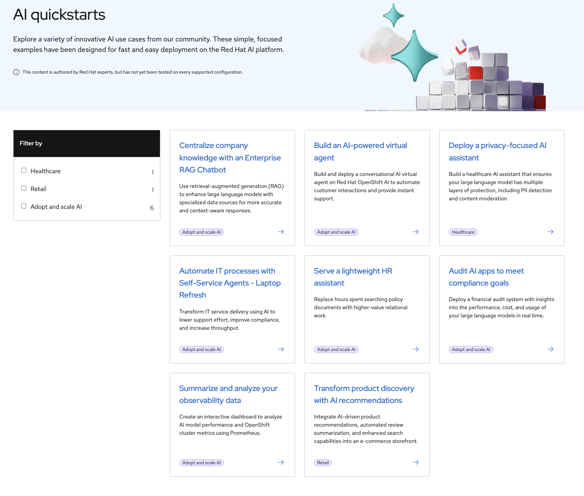Click the Healthcare tag on privacy assistant card
This screenshot has height=496, width=584.
coord(463,232)
